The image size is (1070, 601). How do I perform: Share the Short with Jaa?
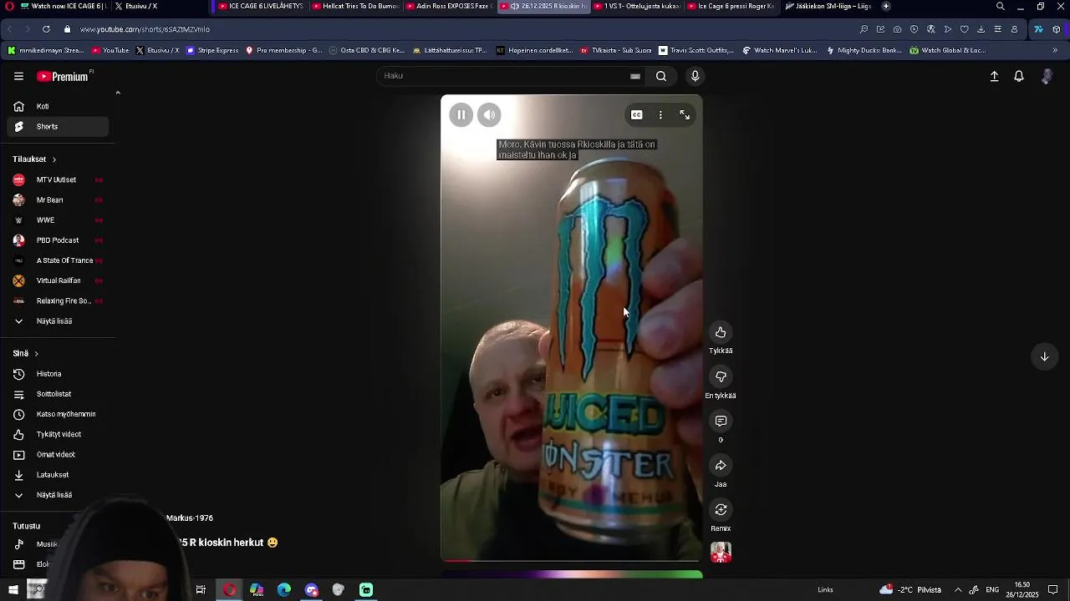(721, 465)
